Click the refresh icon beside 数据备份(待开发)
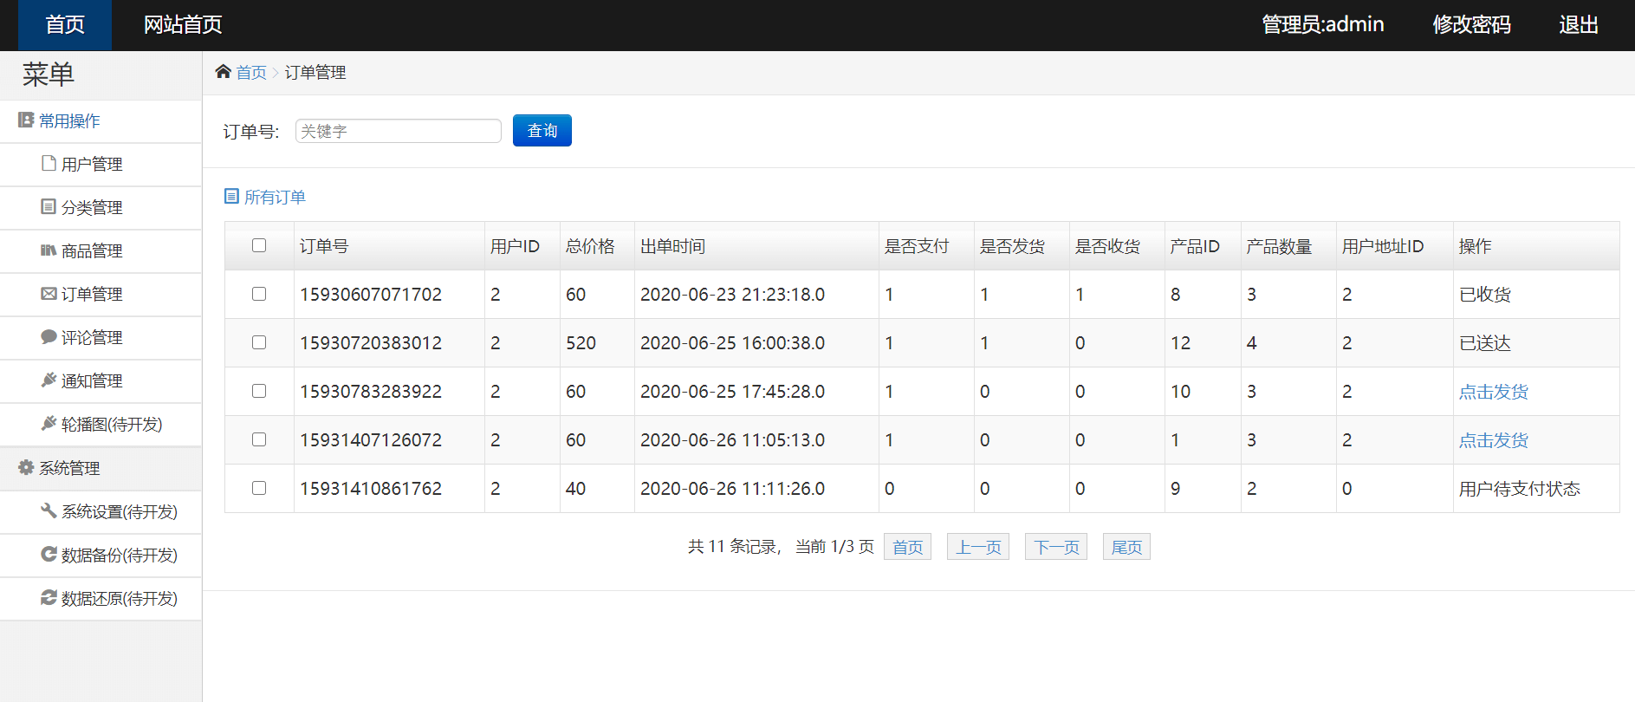1635x702 pixels. coord(49,554)
